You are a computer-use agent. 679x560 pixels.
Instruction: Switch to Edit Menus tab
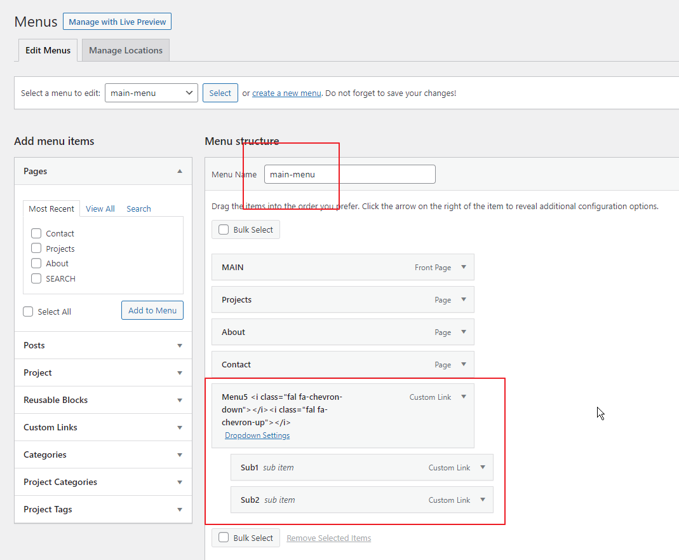click(48, 50)
